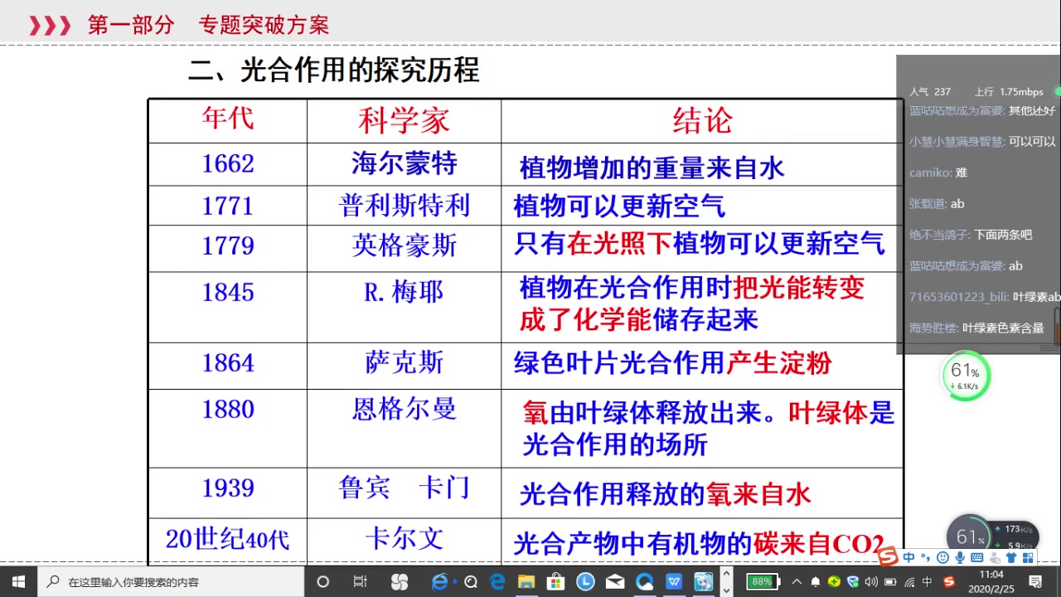Toggle Sogou punctuation mode button
This screenshot has height=597, width=1061.
pyautogui.click(x=926, y=557)
